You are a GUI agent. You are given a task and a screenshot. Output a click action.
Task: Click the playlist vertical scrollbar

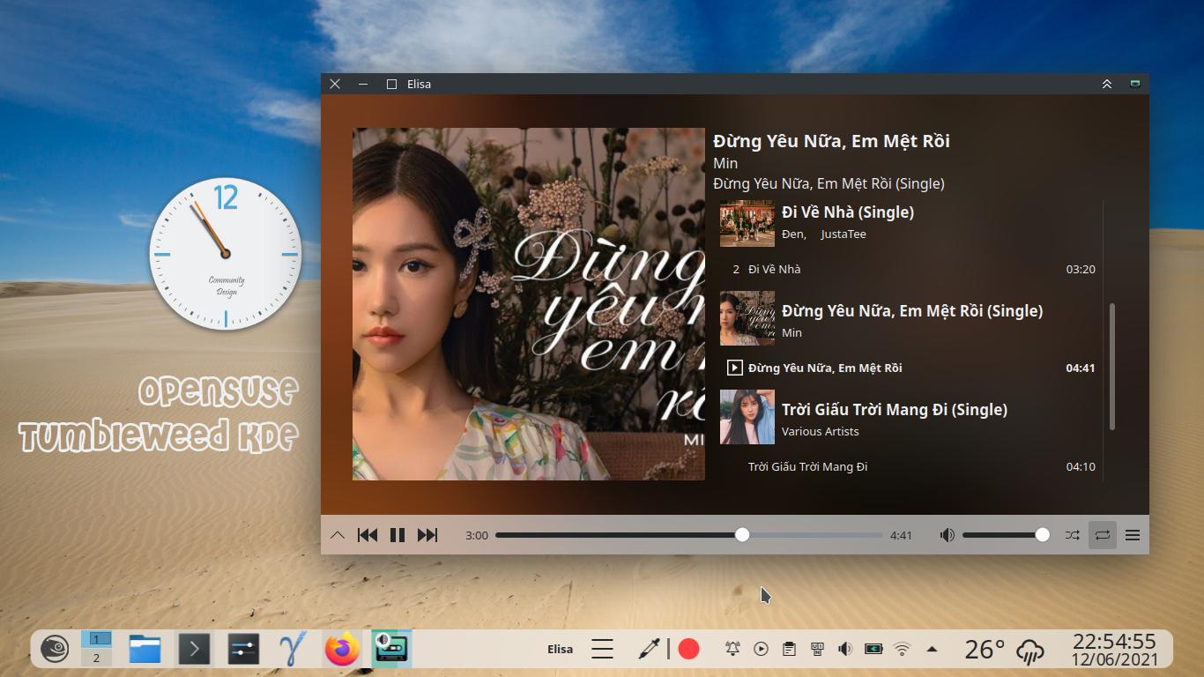pyautogui.click(x=1112, y=367)
